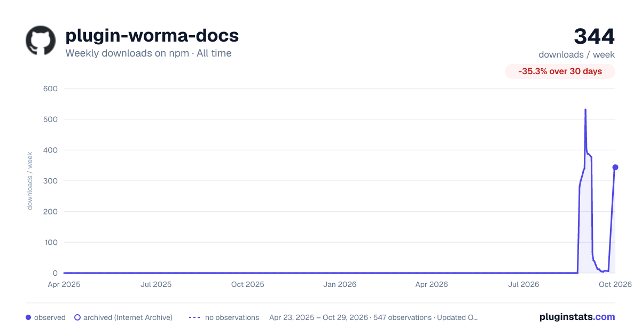This screenshot has height=336, width=641.
Task: Click the dashed 'no observations' legend marker
Action: pyautogui.click(x=194, y=317)
